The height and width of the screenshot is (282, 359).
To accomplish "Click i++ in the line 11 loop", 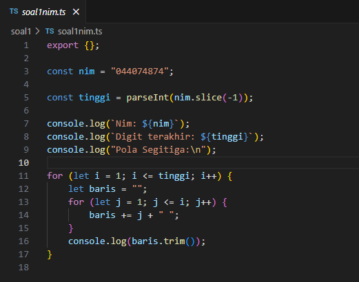I will pos(209,176).
